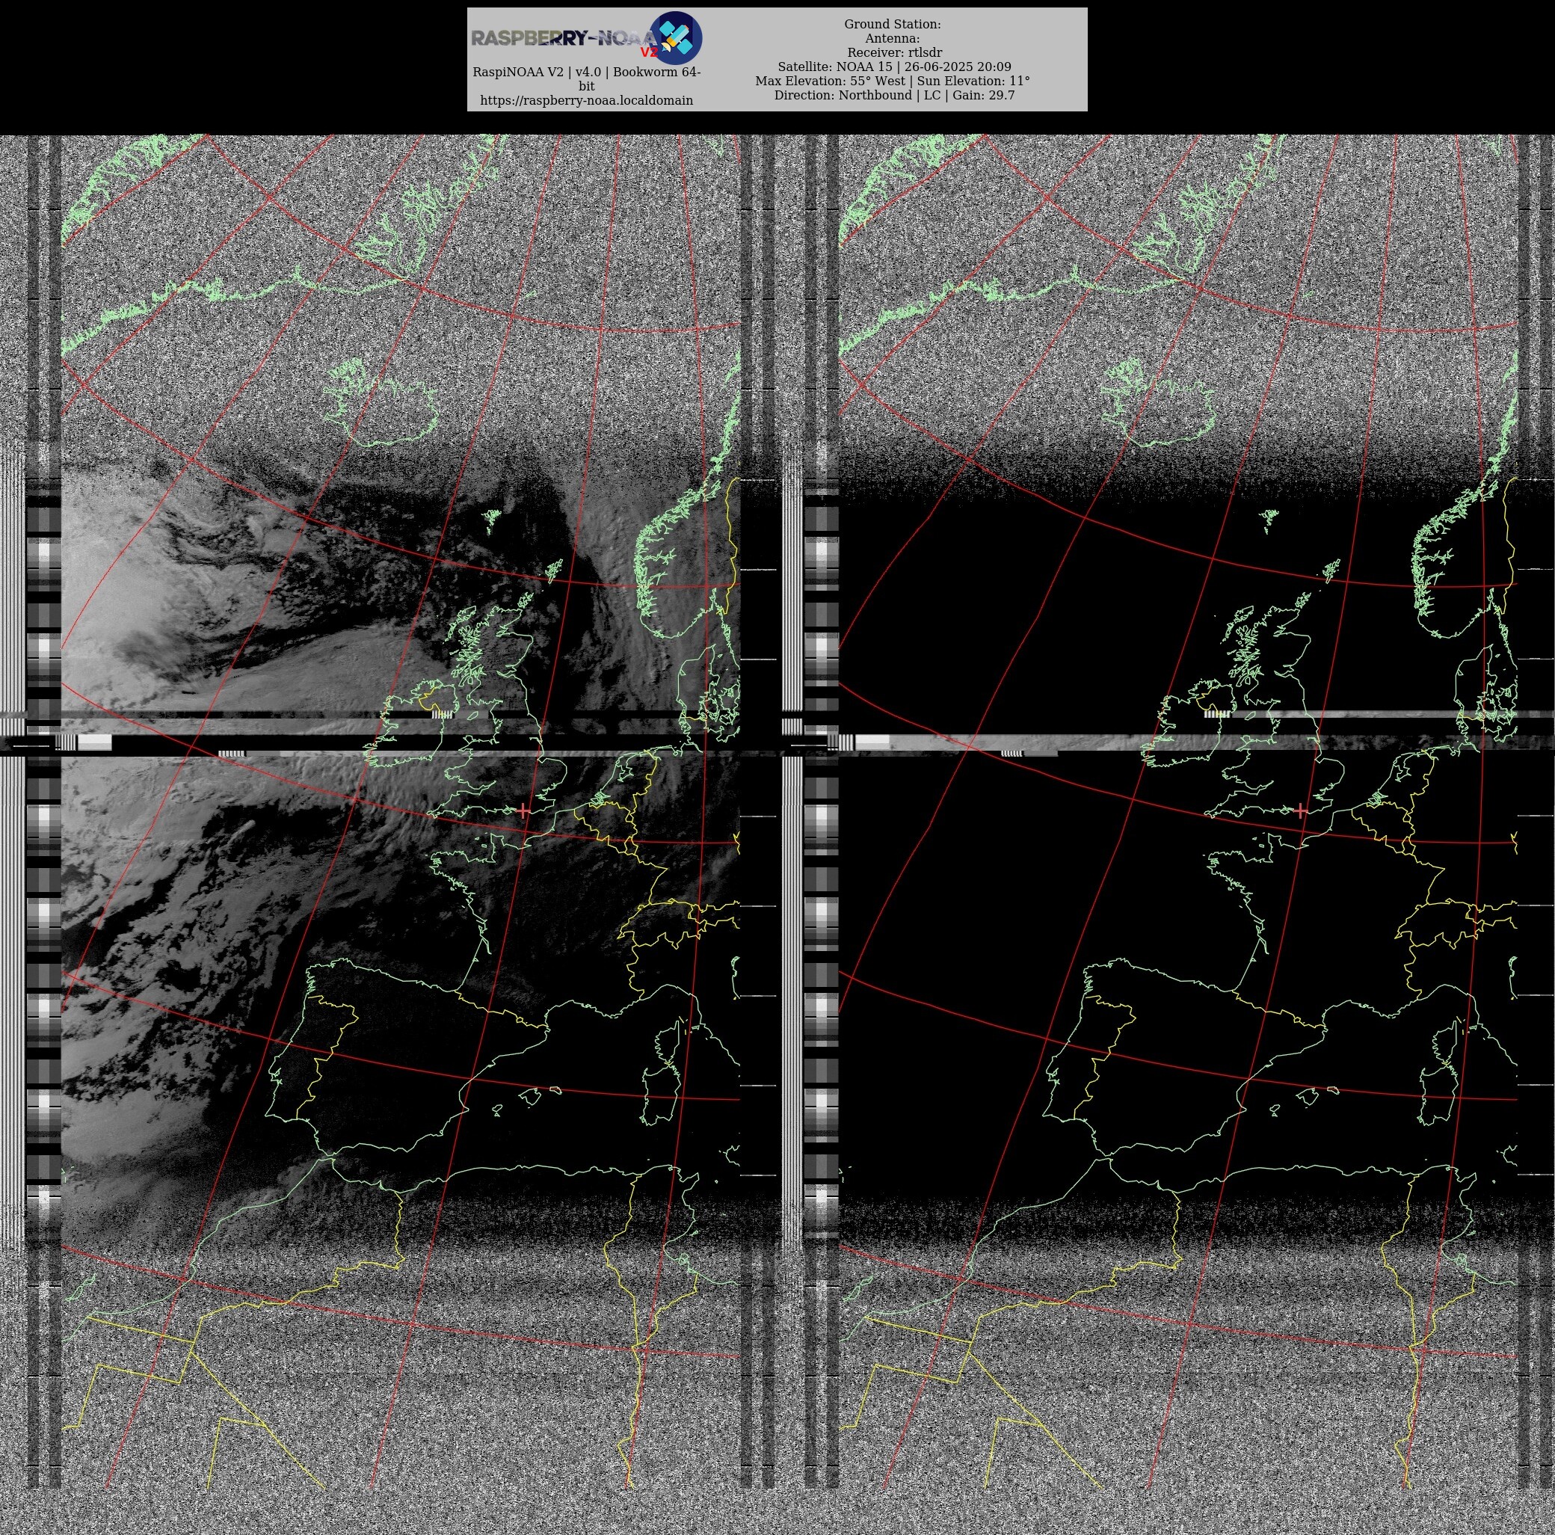The image size is (1555, 1535).
Task: Click the round satellite emblem icon
Action: click(x=675, y=38)
